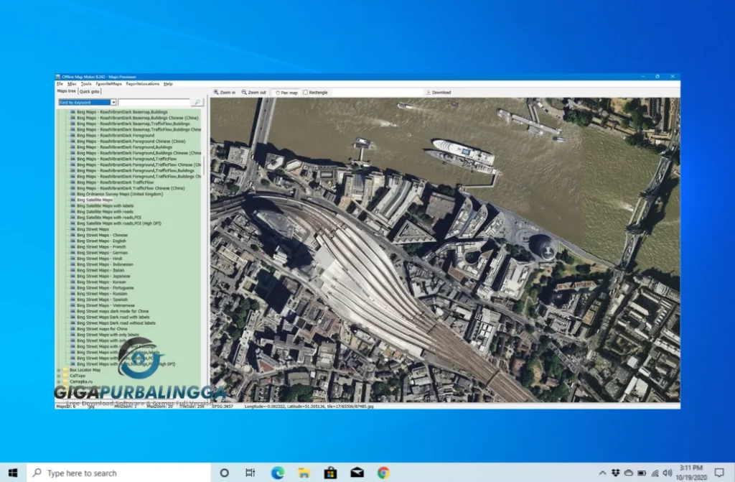Open Mail from the taskbar

point(357,473)
